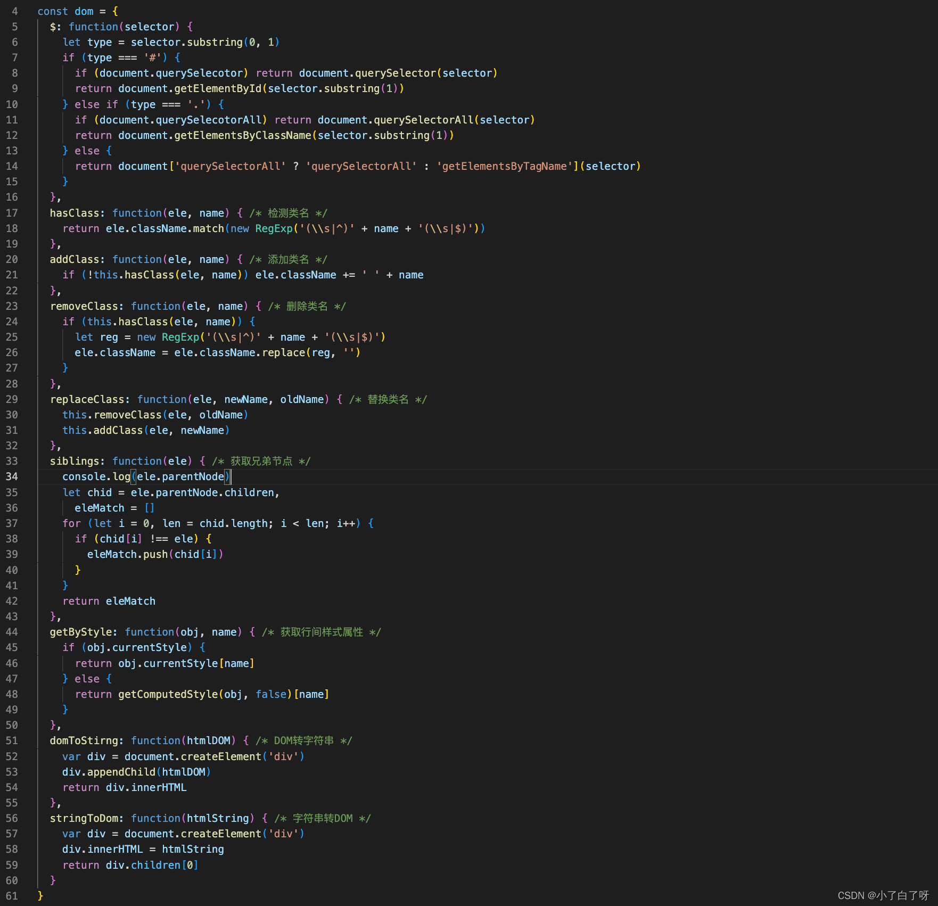
Task: Click 'const dom' declaration on line 4
Action: coord(65,11)
